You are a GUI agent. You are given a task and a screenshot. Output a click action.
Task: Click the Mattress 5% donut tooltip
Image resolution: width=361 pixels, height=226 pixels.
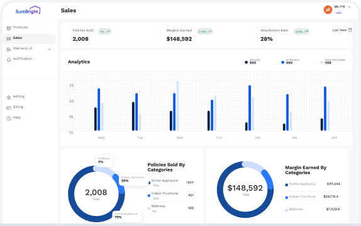[x=104, y=161]
